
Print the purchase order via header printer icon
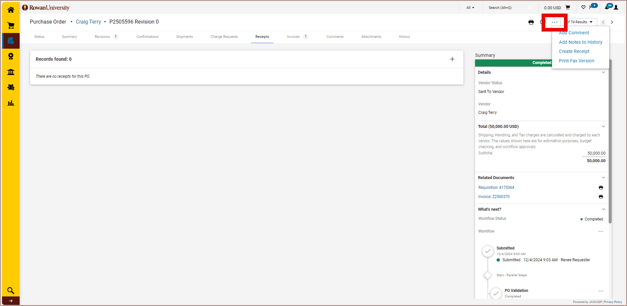(531, 22)
